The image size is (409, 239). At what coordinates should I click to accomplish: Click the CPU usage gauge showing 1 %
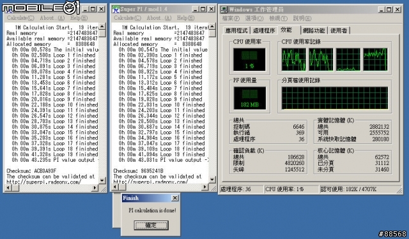tap(249, 59)
